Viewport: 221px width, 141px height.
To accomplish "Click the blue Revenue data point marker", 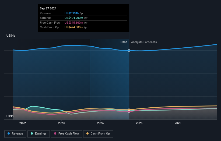I will click(129, 50).
